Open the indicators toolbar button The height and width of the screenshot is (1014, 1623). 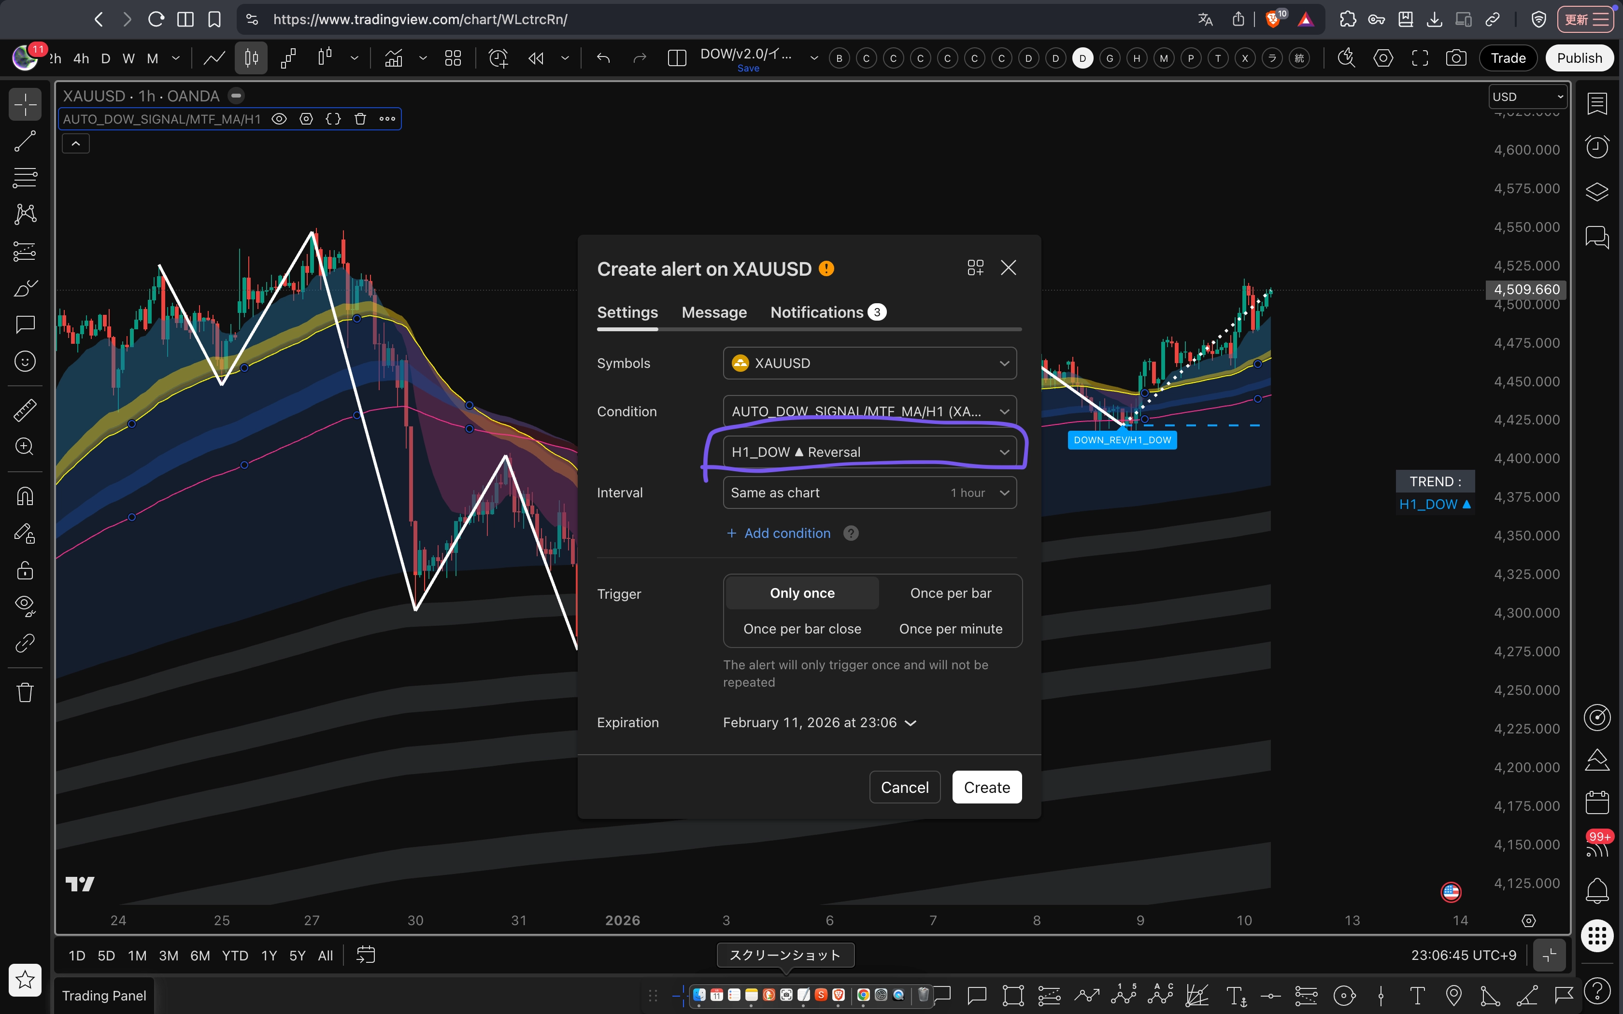point(394,58)
